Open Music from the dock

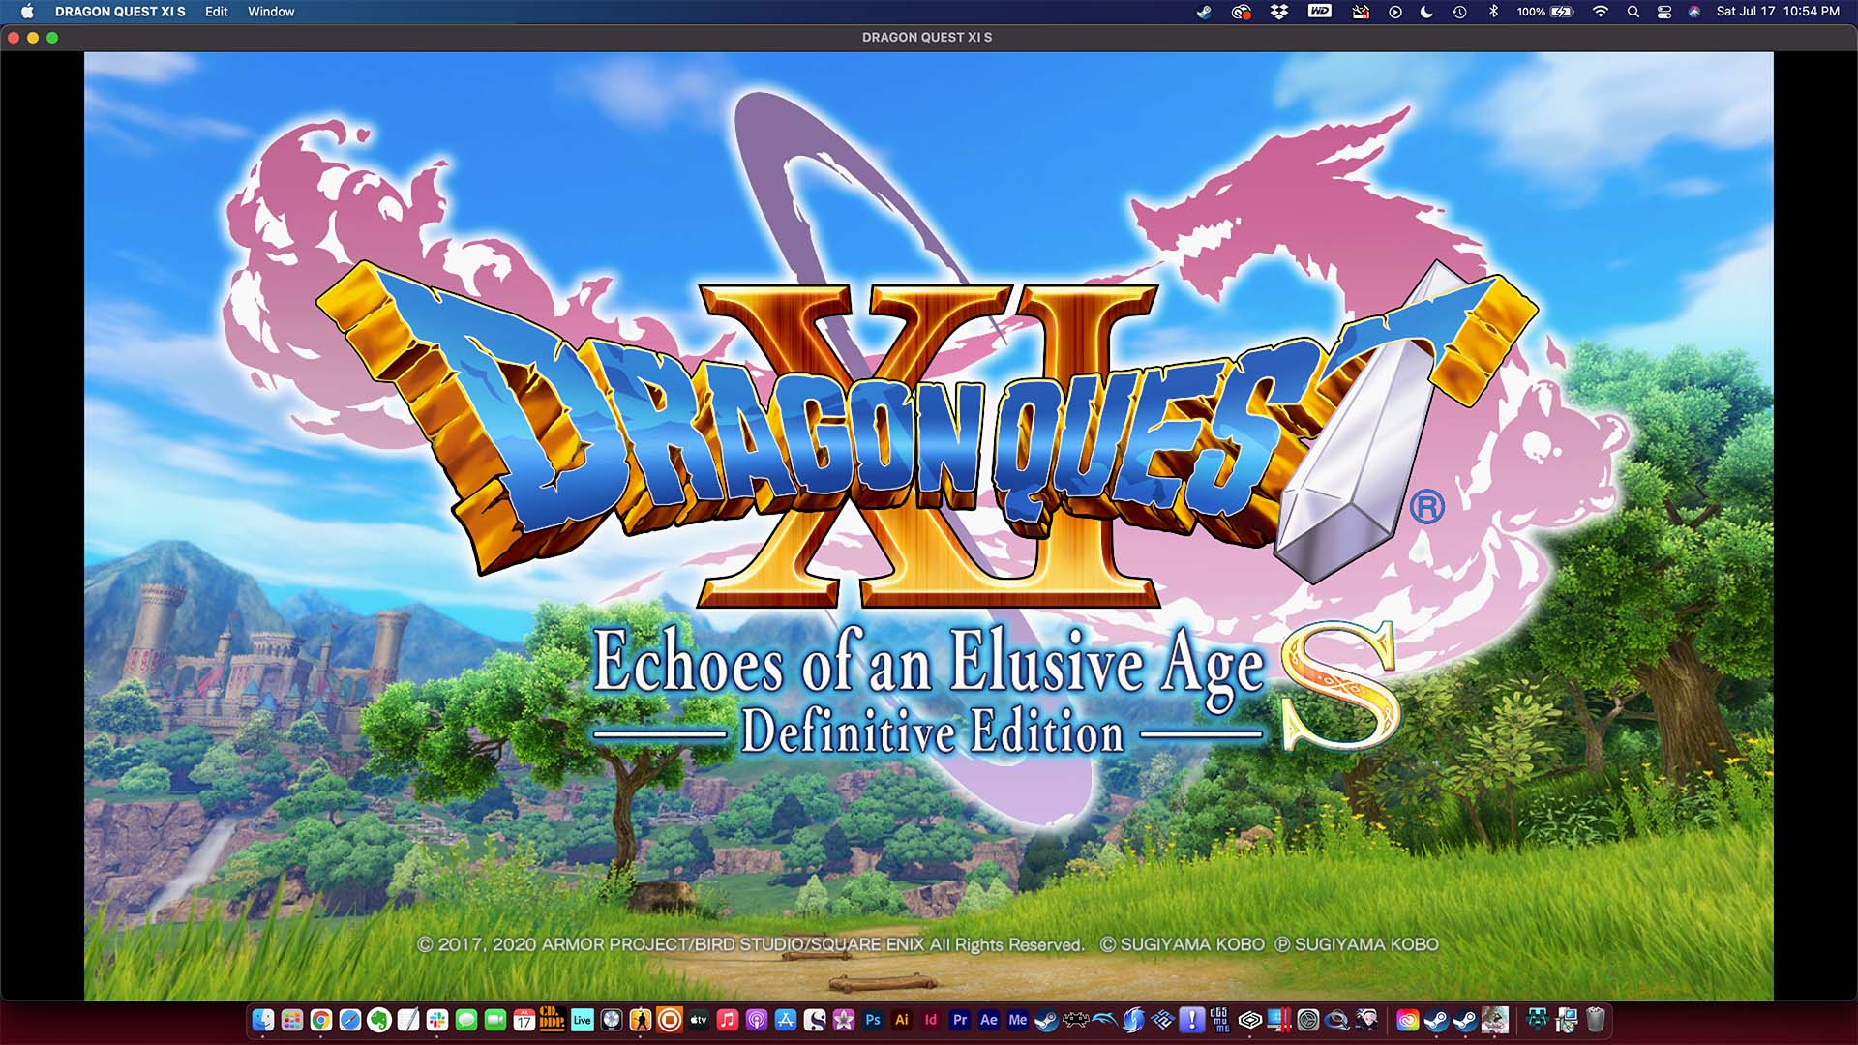tap(727, 1020)
